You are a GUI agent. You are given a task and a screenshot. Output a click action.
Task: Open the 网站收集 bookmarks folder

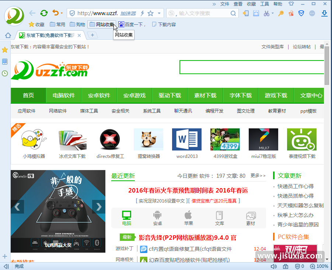pos(102,24)
